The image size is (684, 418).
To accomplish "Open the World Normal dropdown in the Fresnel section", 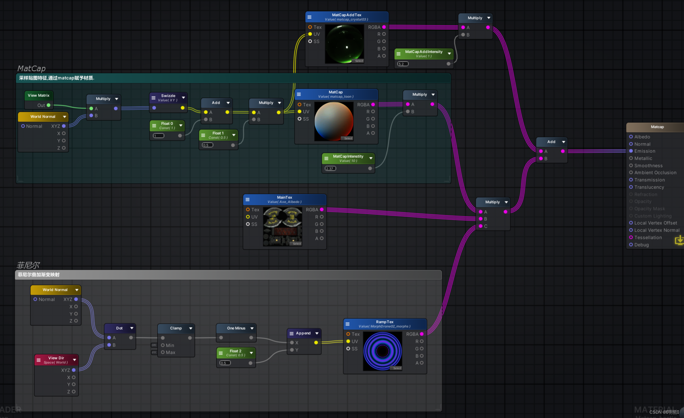I will [x=76, y=290].
